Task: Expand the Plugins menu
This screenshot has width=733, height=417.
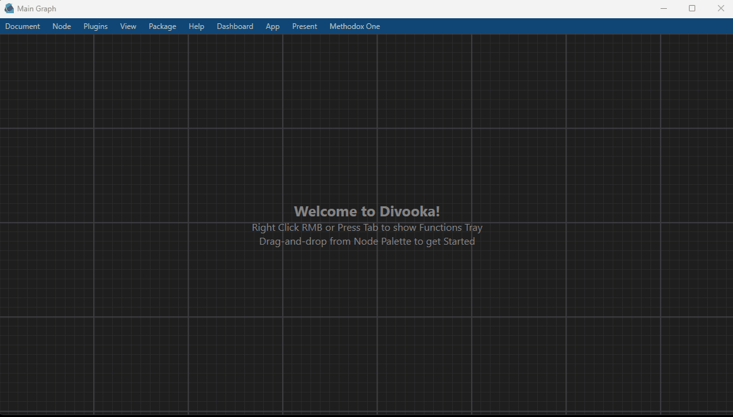Action: tap(96, 26)
